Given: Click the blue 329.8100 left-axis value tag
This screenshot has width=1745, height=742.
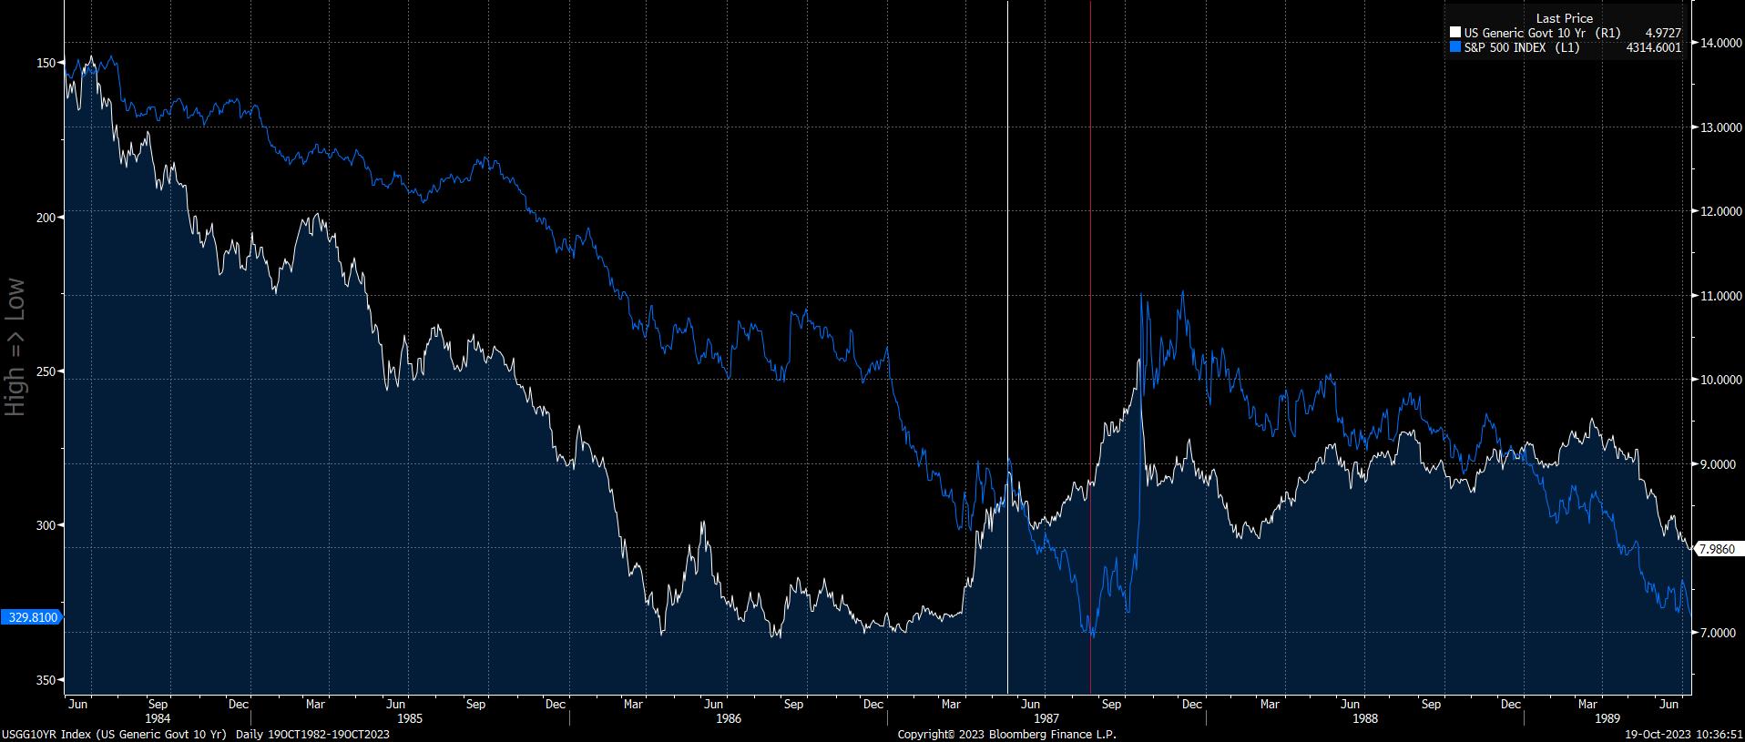Looking at the screenshot, I should 32,617.
